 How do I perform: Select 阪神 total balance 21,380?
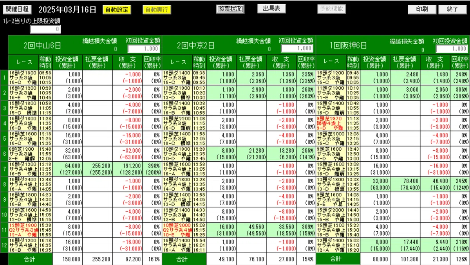tap(436, 259)
